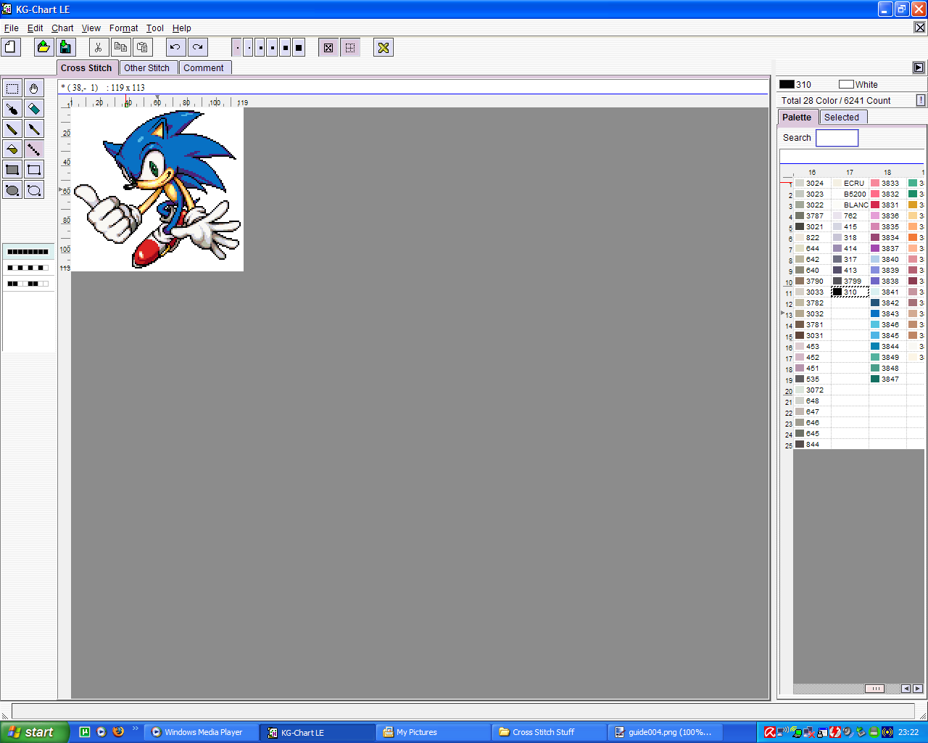The height and width of the screenshot is (743, 928).
Task: Switch to Windows Media Player in taskbar
Action: click(202, 732)
